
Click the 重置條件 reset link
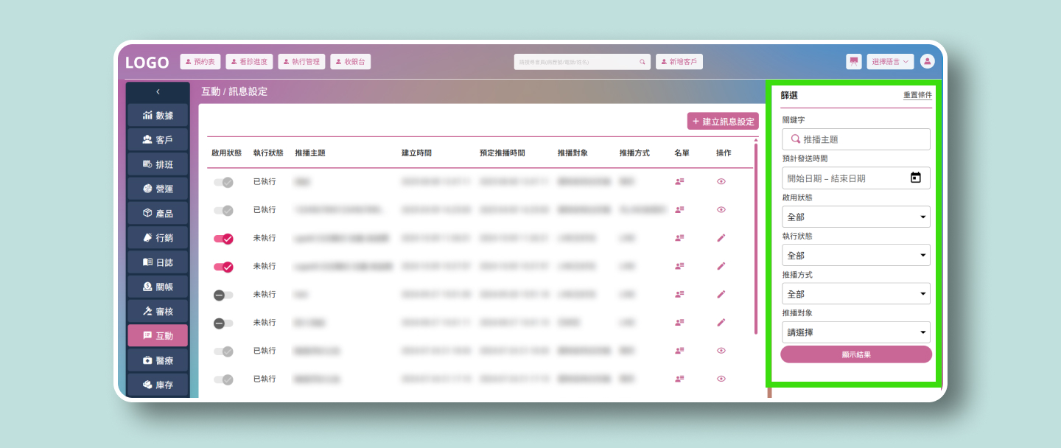(x=917, y=95)
